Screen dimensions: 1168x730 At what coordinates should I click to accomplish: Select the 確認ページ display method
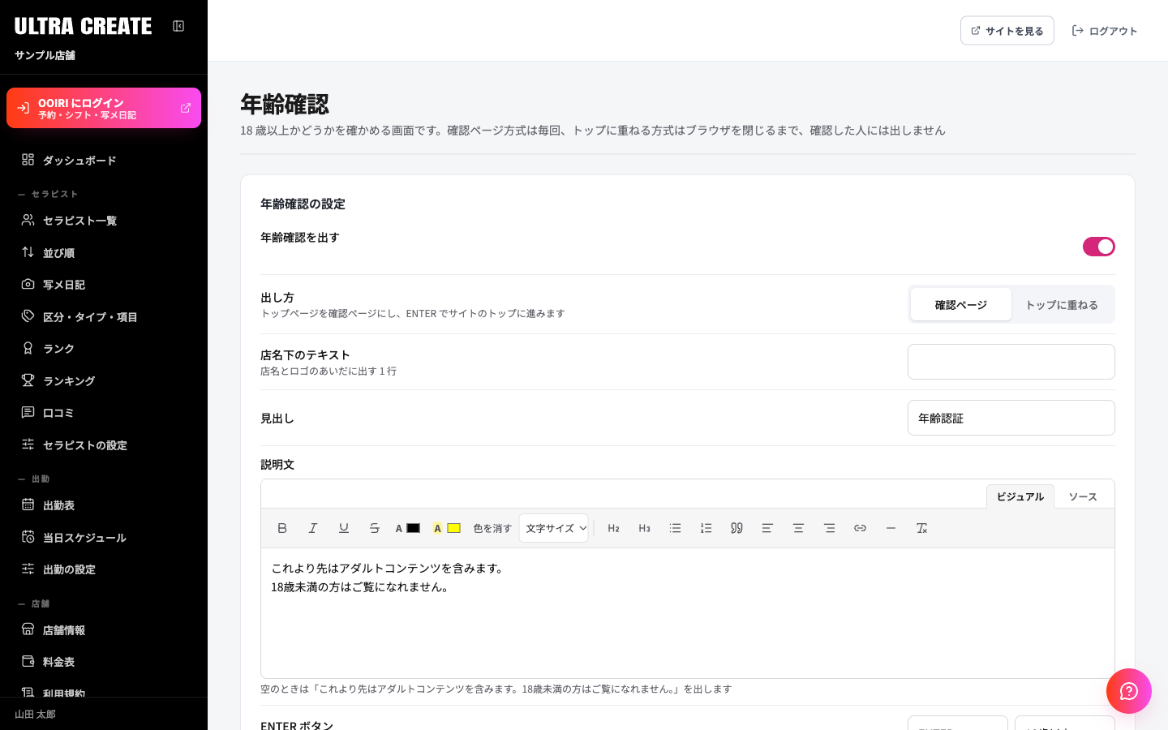click(x=961, y=305)
